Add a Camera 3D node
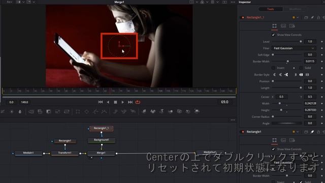 pyautogui.click(x=179, y=112)
